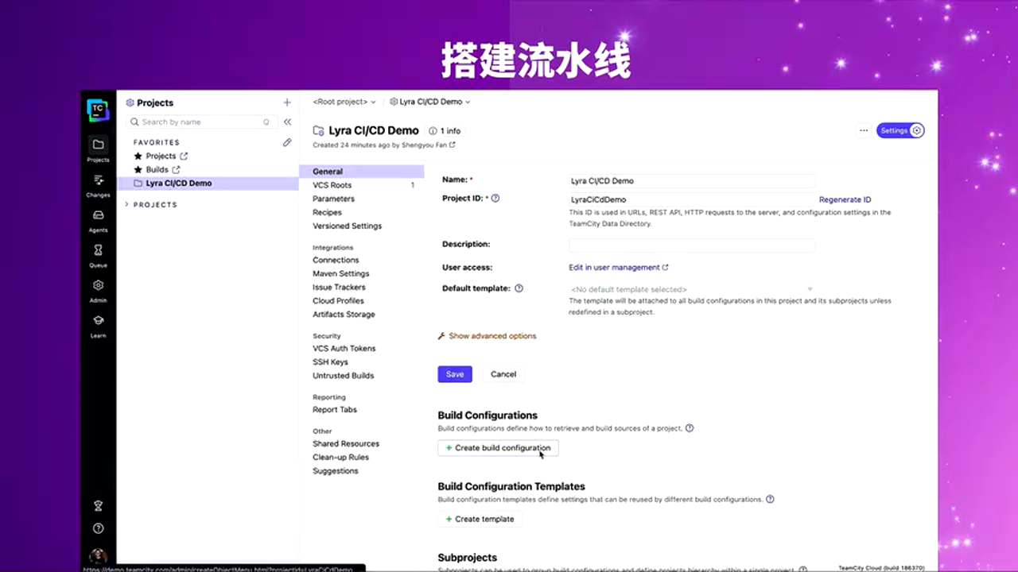
Task: Switch to the VCS Roots settings tab
Action: coord(332,184)
